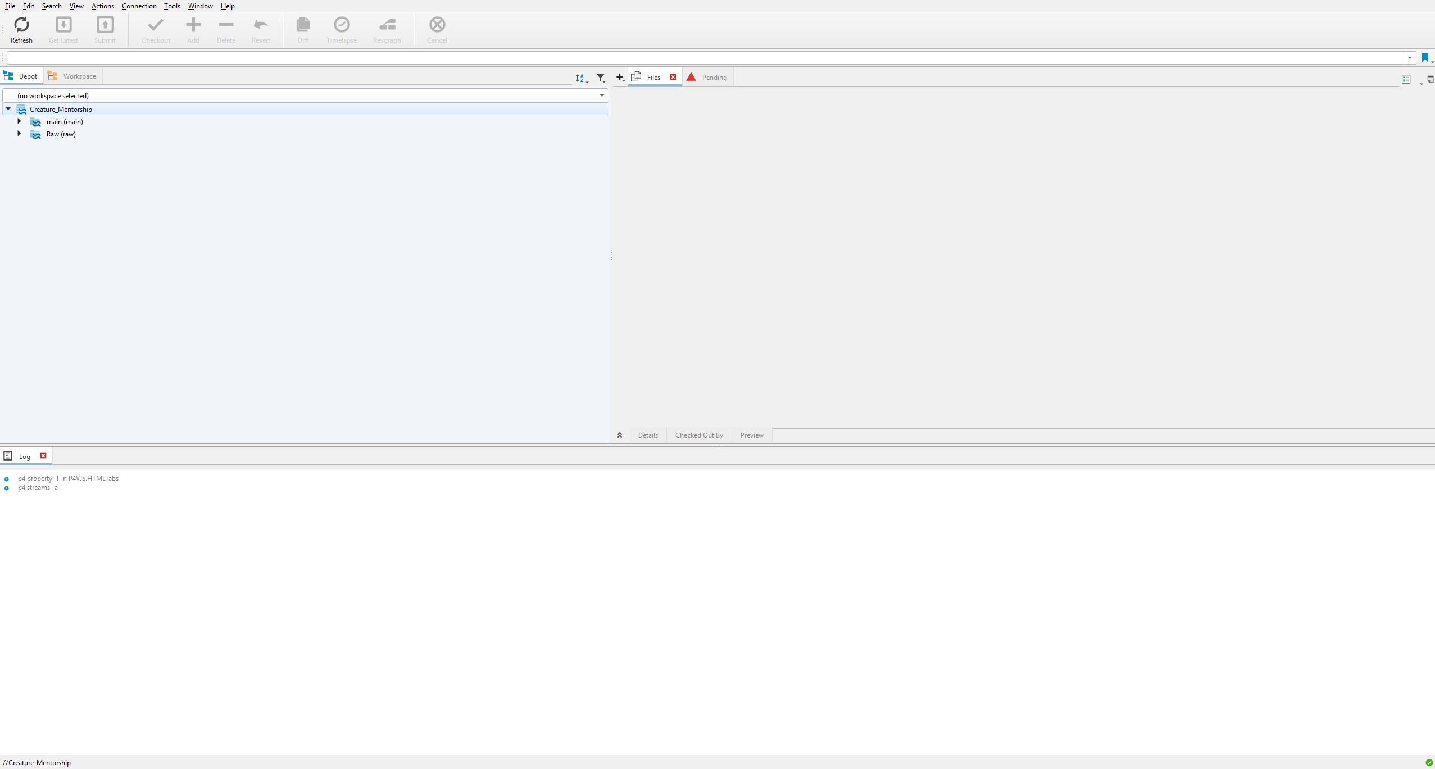Click the filter funnel icon
This screenshot has height=769, width=1435.
601,78
